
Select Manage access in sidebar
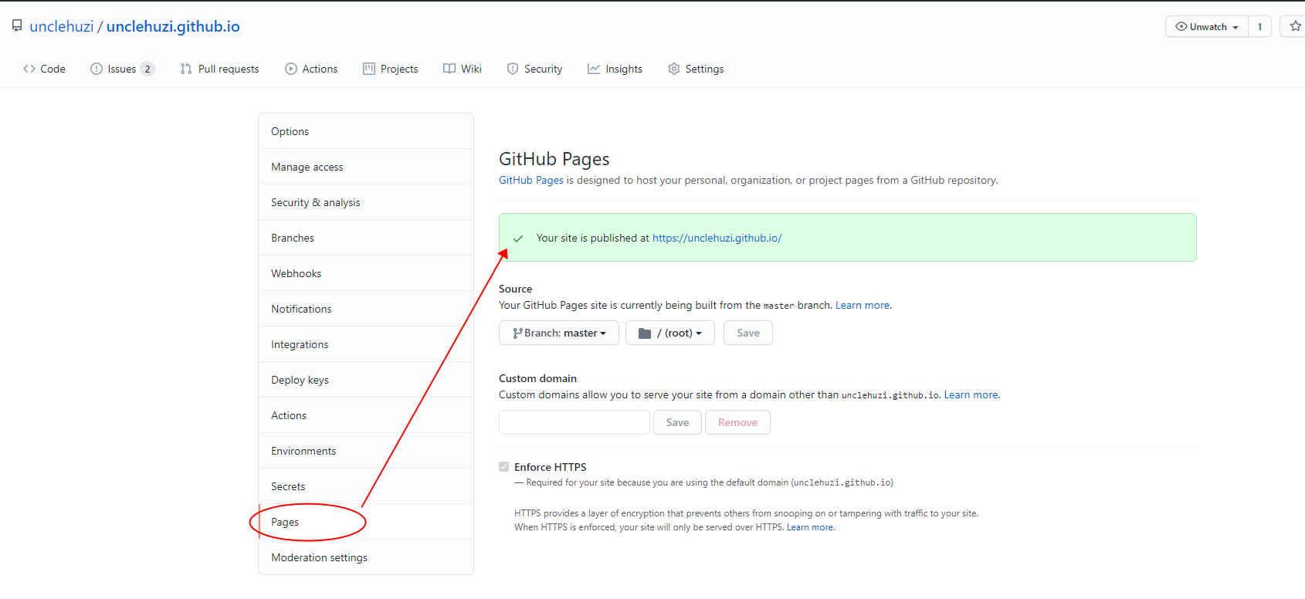click(366, 167)
